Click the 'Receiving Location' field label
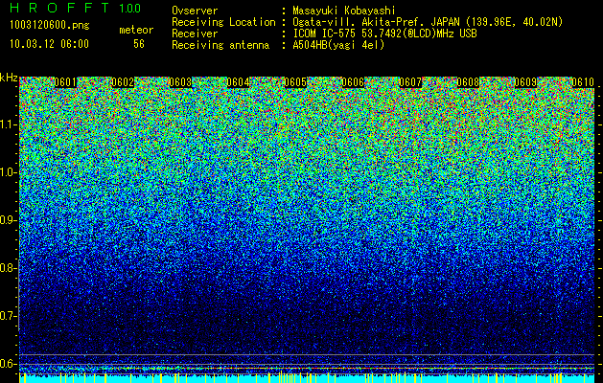Screen dimensions: 603x383 pos(223,22)
